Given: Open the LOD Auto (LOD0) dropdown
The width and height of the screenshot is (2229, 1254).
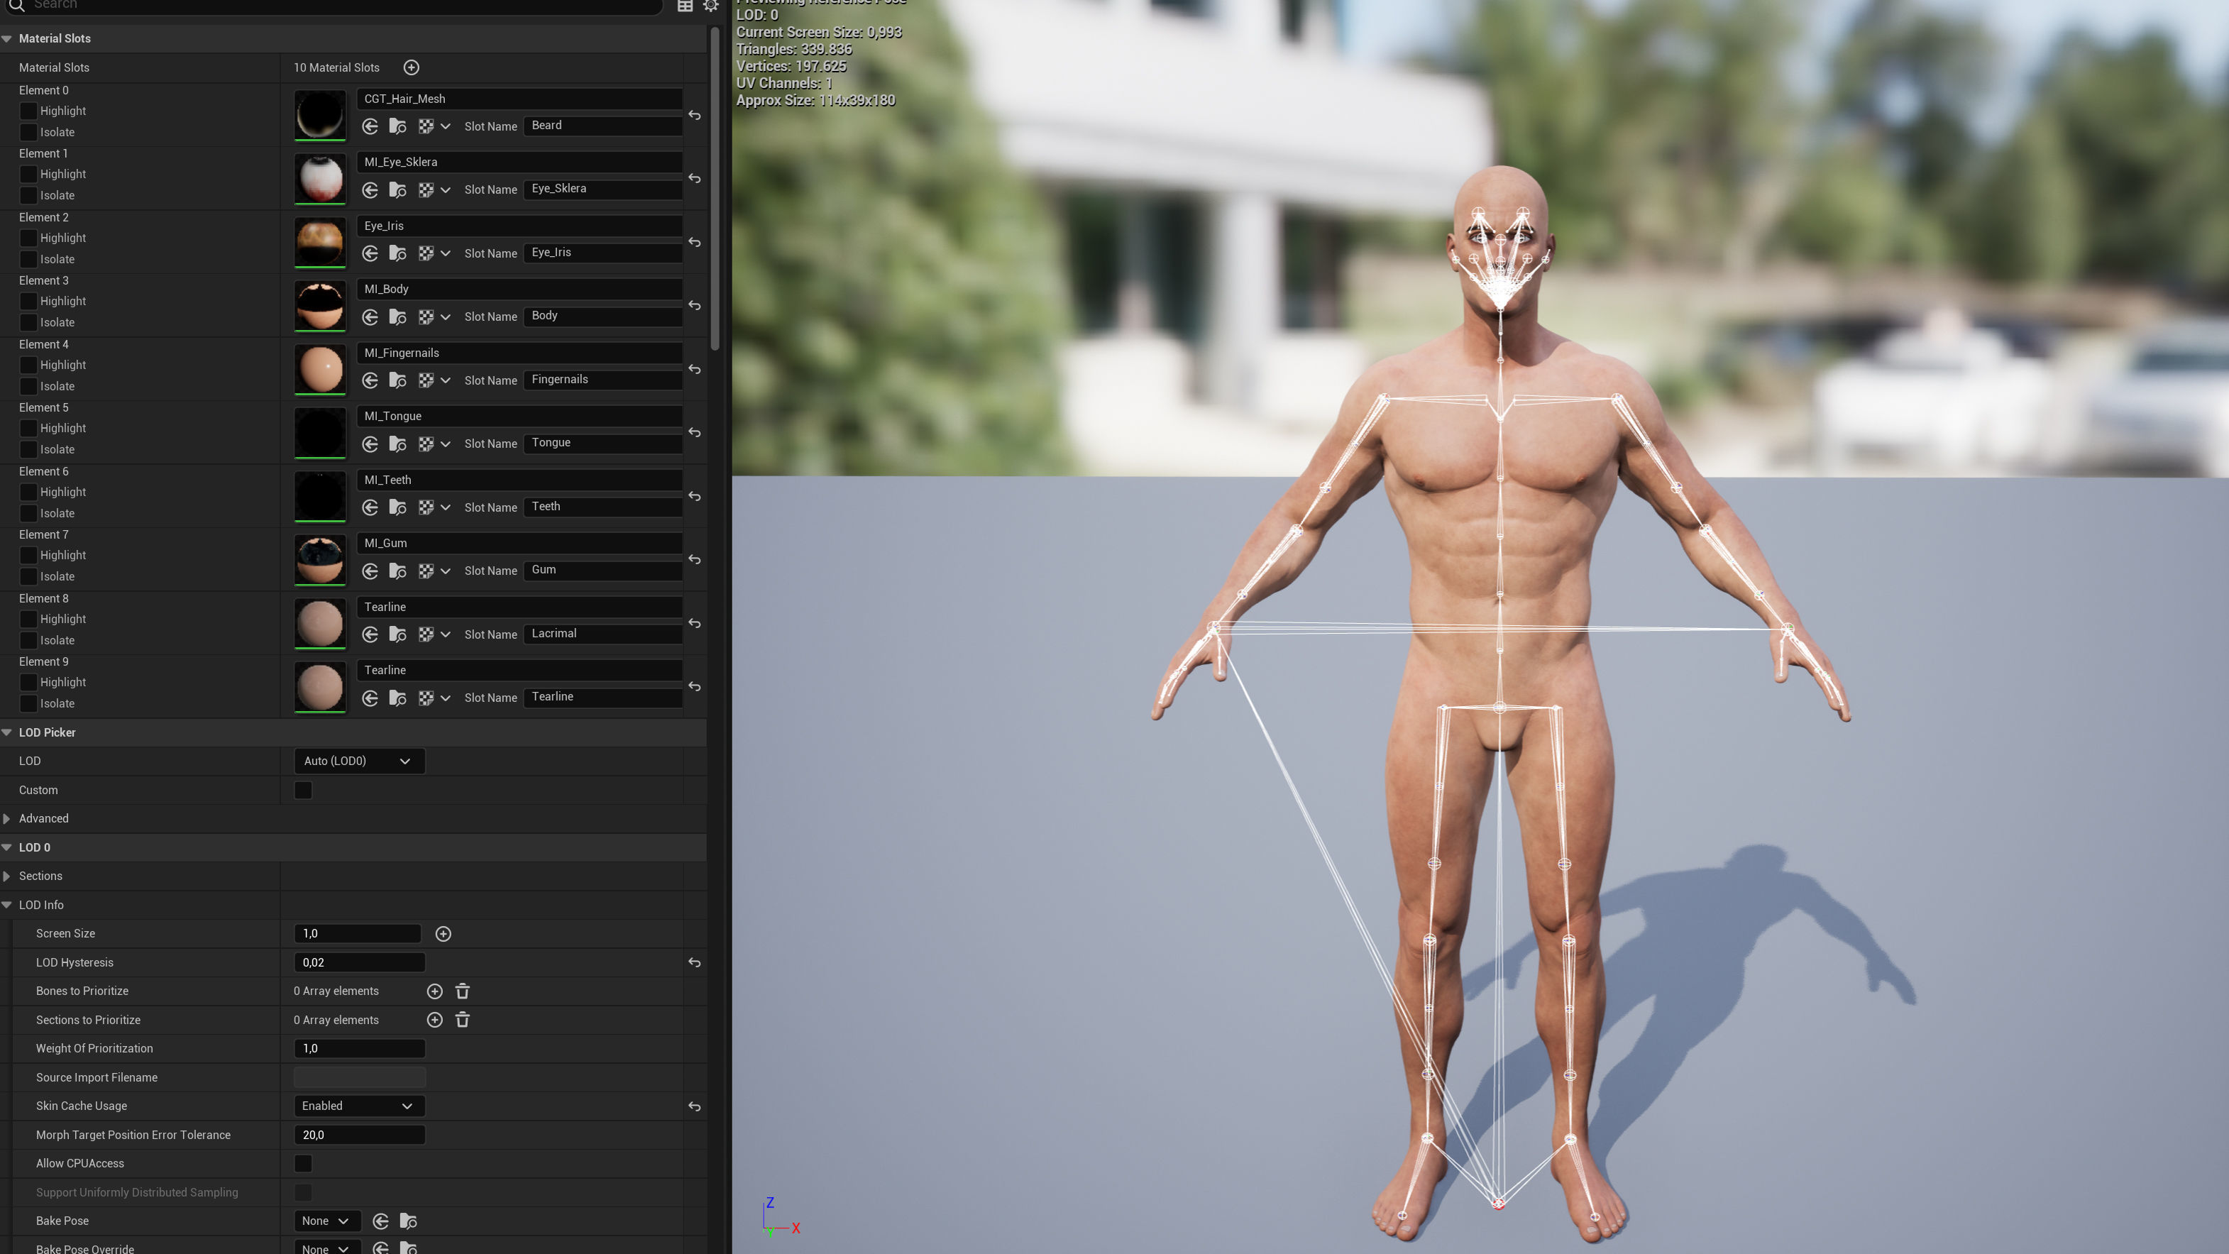Looking at the screenshot, I should click(358, 761).
